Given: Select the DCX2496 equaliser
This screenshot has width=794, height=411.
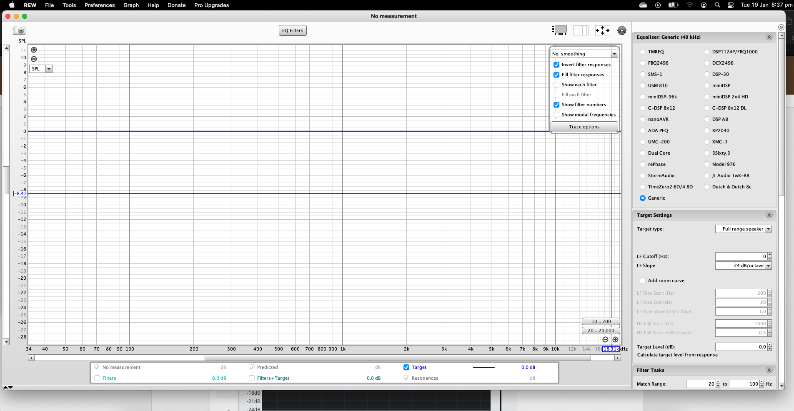Looking at the screenshot, I should (x=707, y=63).
